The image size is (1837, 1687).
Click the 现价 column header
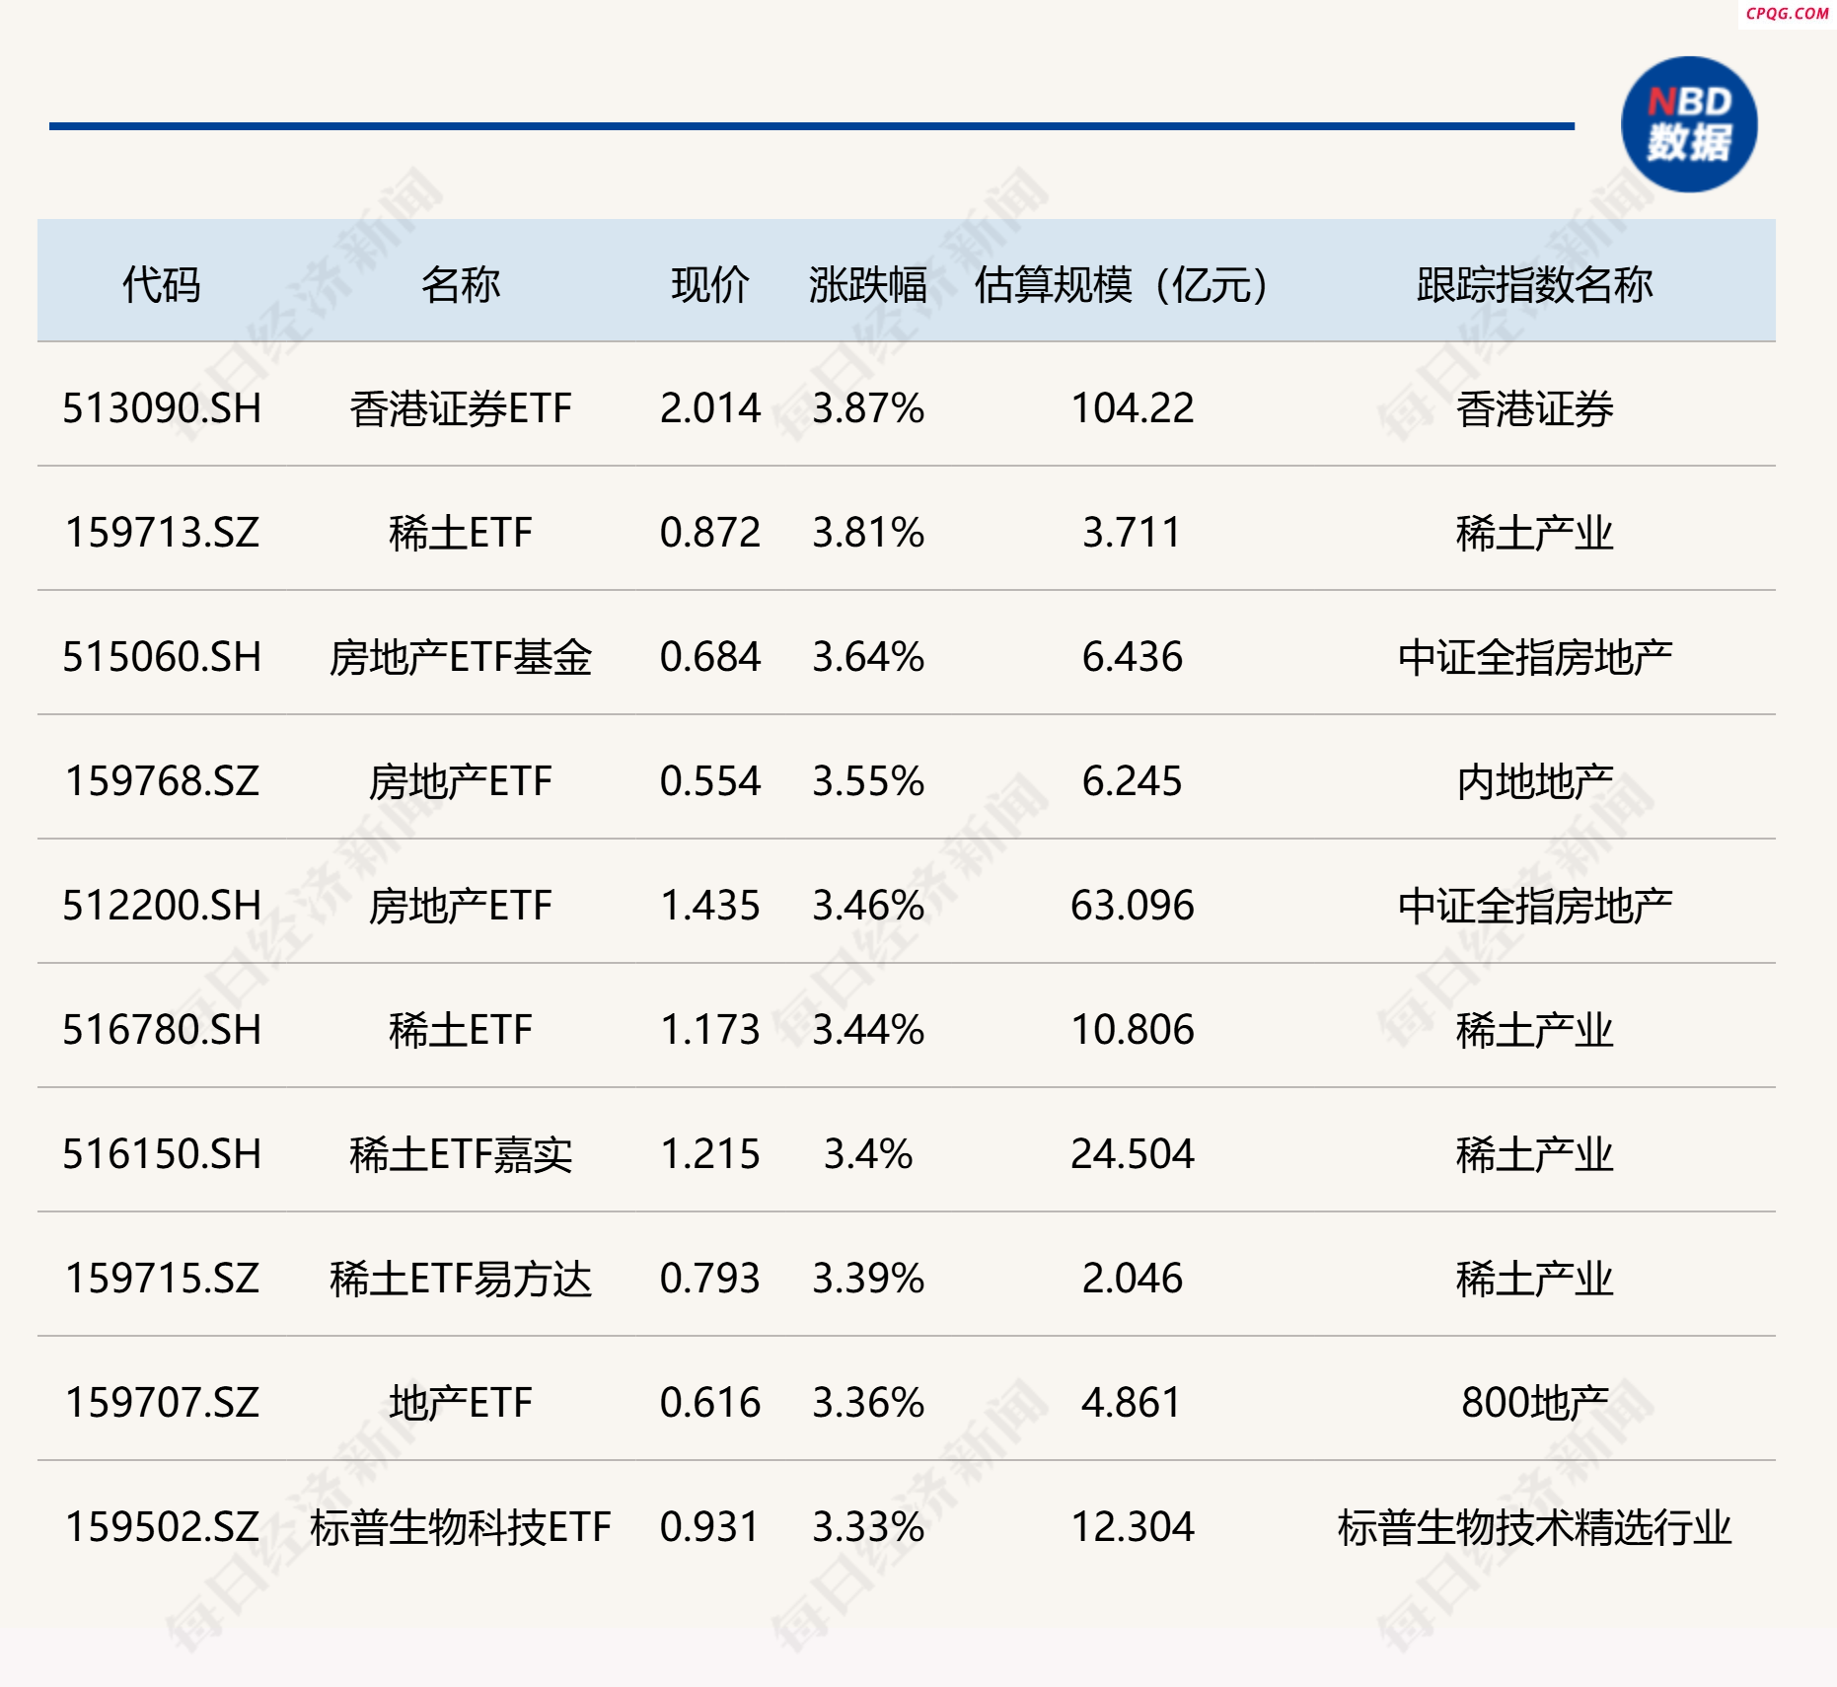click(x=710, y=285)
